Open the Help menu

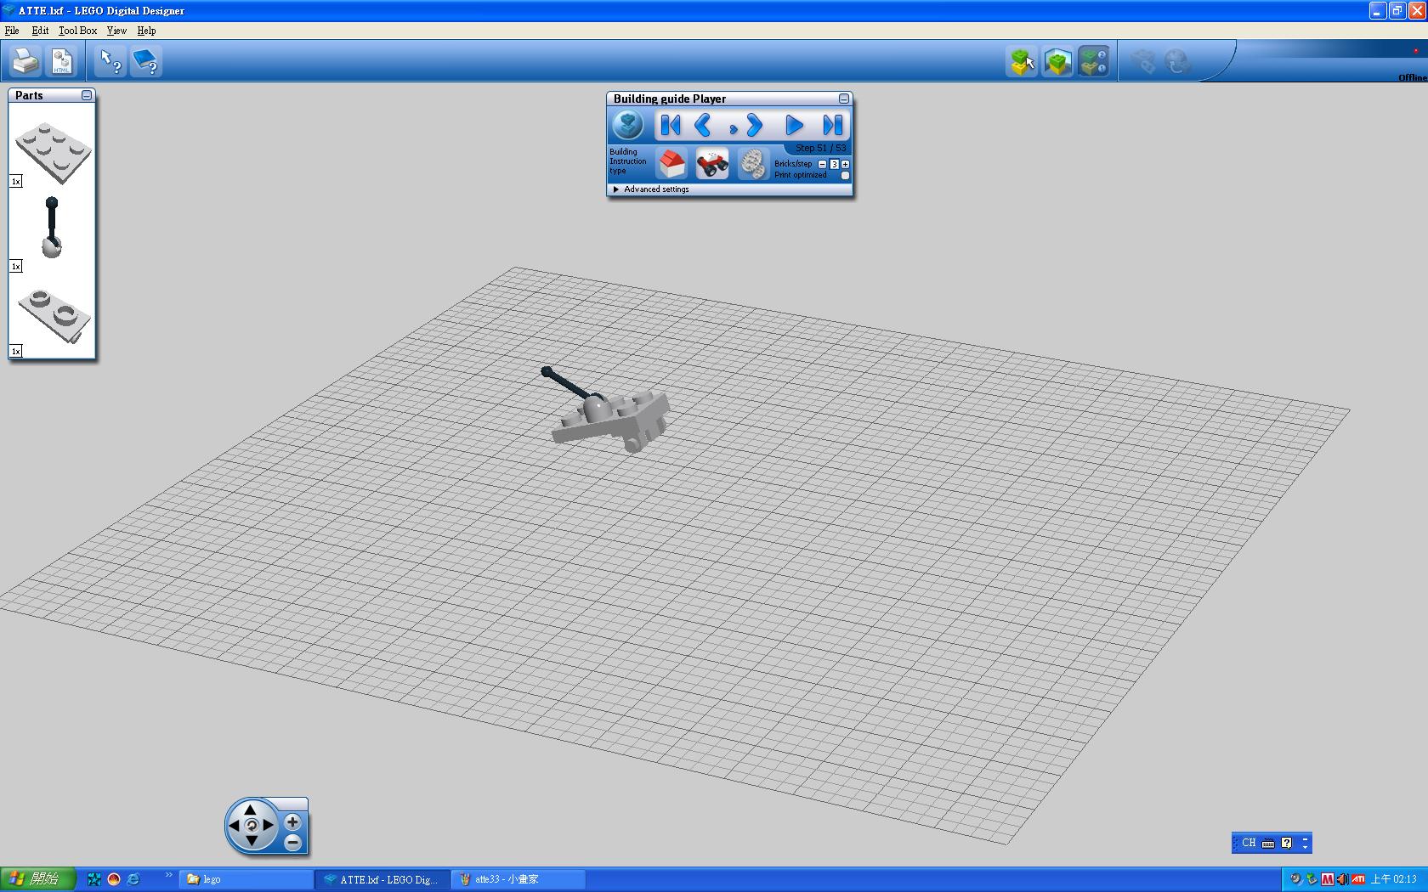[146, 31]
